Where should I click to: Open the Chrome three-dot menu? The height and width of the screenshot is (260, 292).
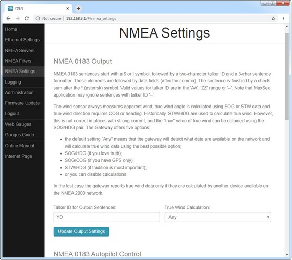pos(283,18)
